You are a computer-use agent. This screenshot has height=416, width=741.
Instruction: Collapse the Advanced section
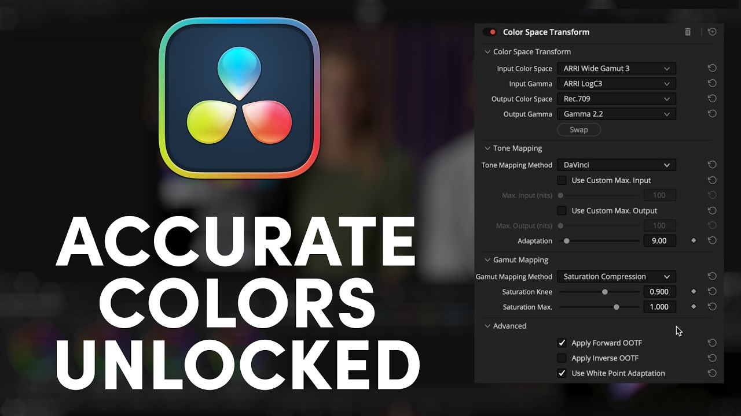(x=487, y=326)
